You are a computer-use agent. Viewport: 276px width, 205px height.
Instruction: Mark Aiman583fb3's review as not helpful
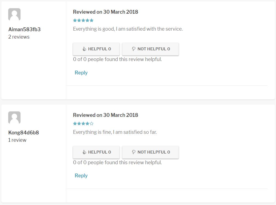[150, 49]
